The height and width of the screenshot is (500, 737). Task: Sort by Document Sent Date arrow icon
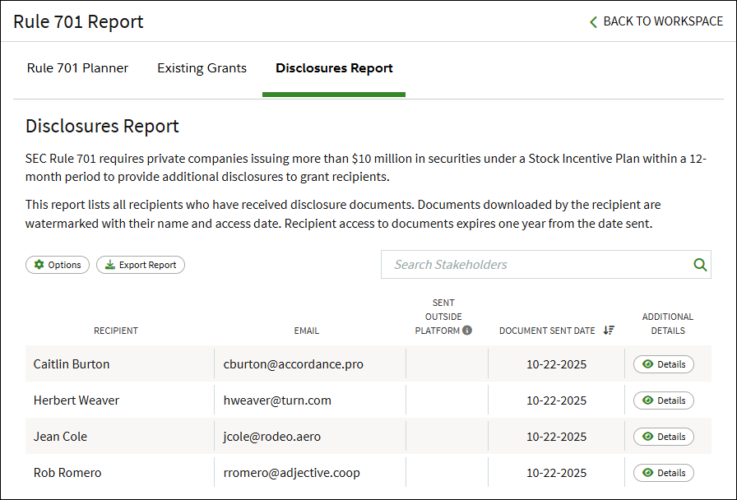coord(609,331)
